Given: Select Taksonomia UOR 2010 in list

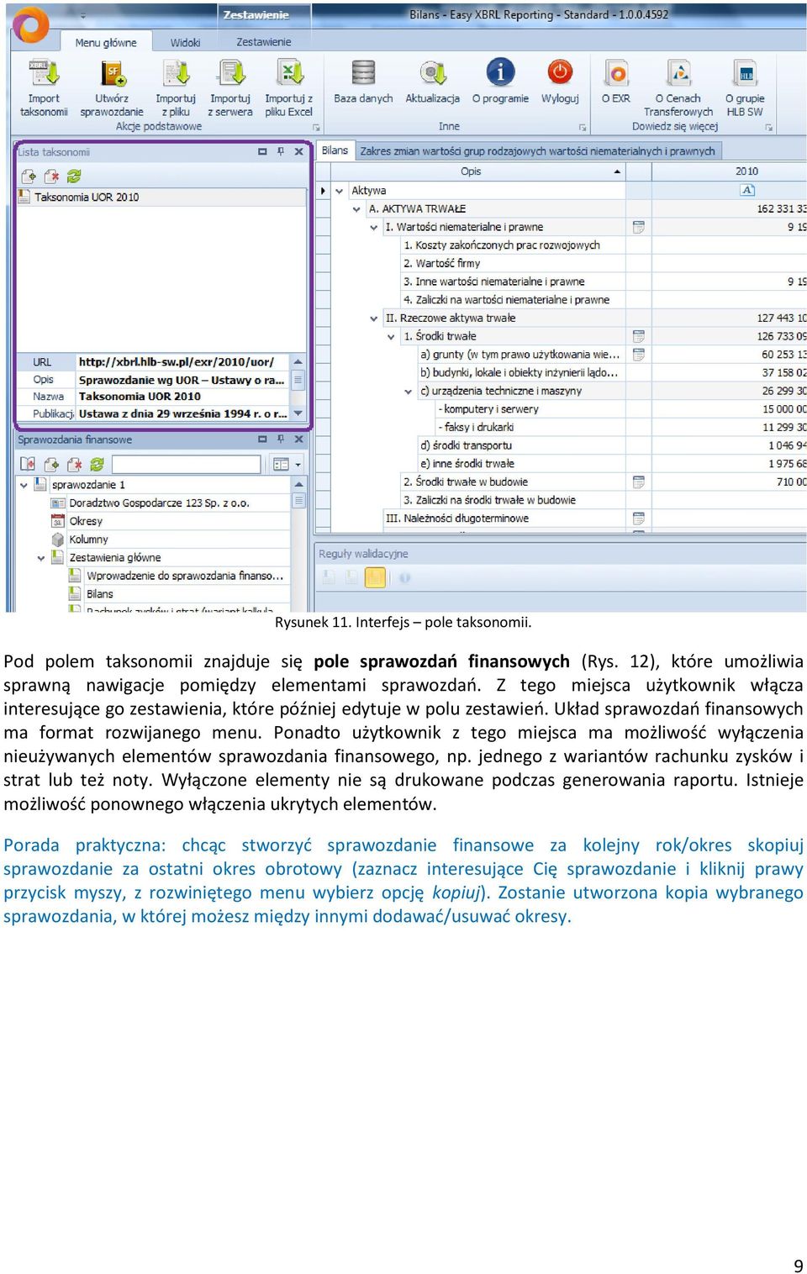Looking at the screenshot, I should (87, 197).
